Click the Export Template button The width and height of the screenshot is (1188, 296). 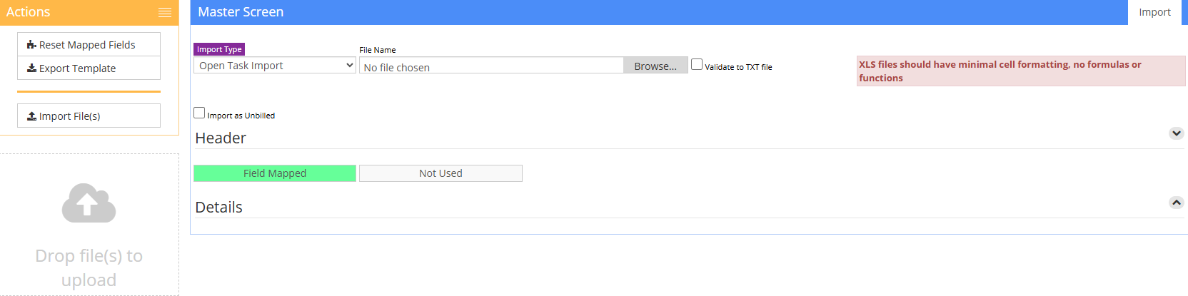pos(89,68)
